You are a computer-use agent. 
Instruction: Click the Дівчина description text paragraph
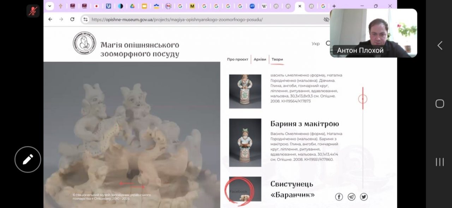306,88
